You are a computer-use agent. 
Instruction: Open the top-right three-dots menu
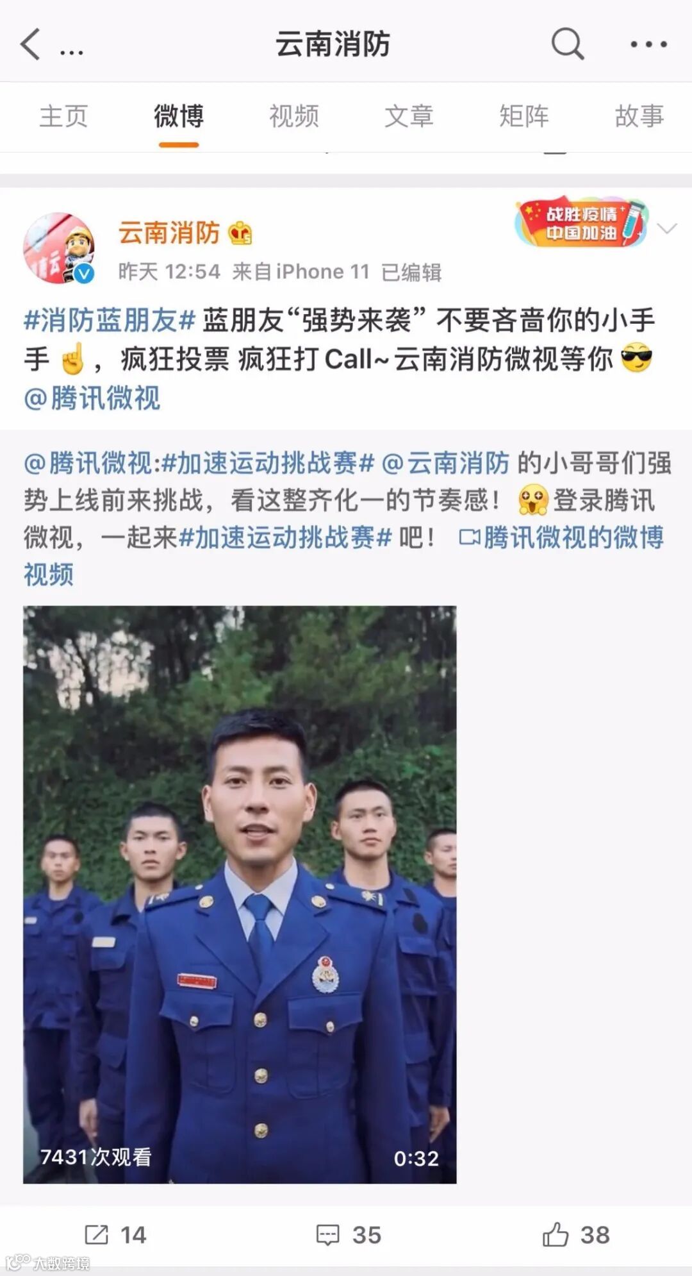click(648, 44)
